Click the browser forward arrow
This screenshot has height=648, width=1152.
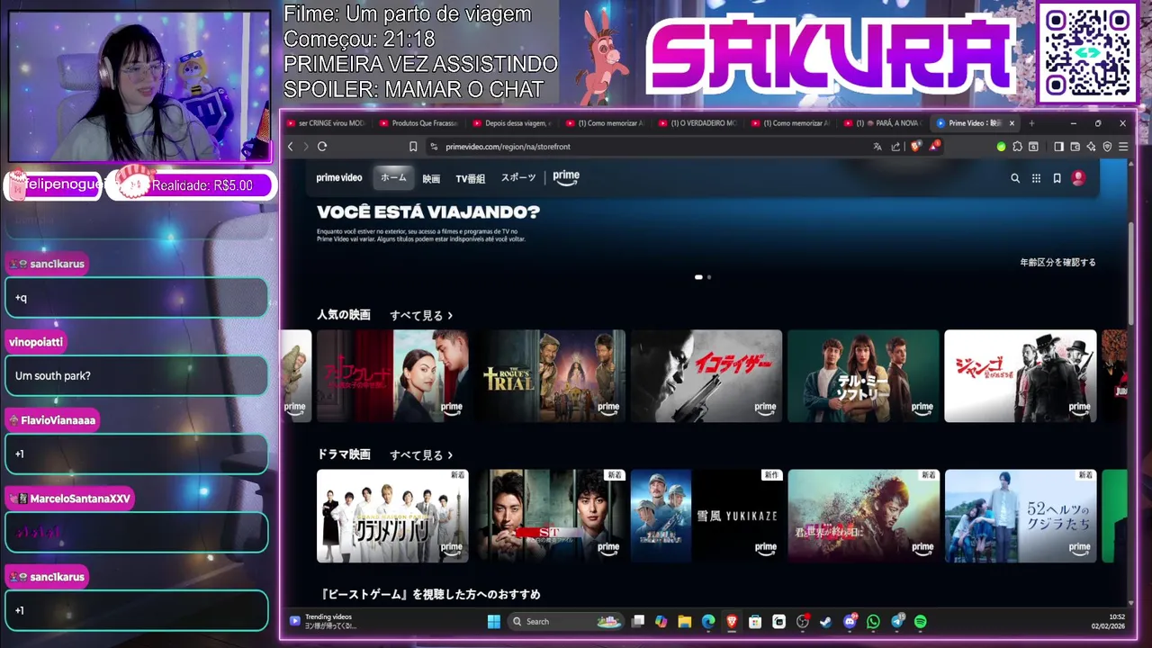(x=306, y=147)
